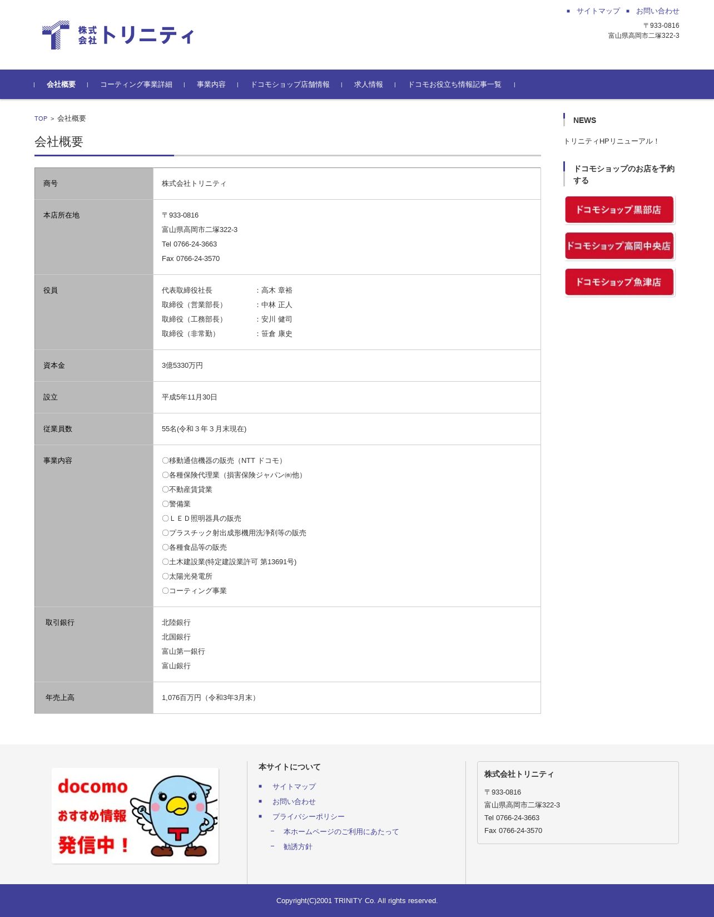Click the 商号 table row header

point(94,184)
